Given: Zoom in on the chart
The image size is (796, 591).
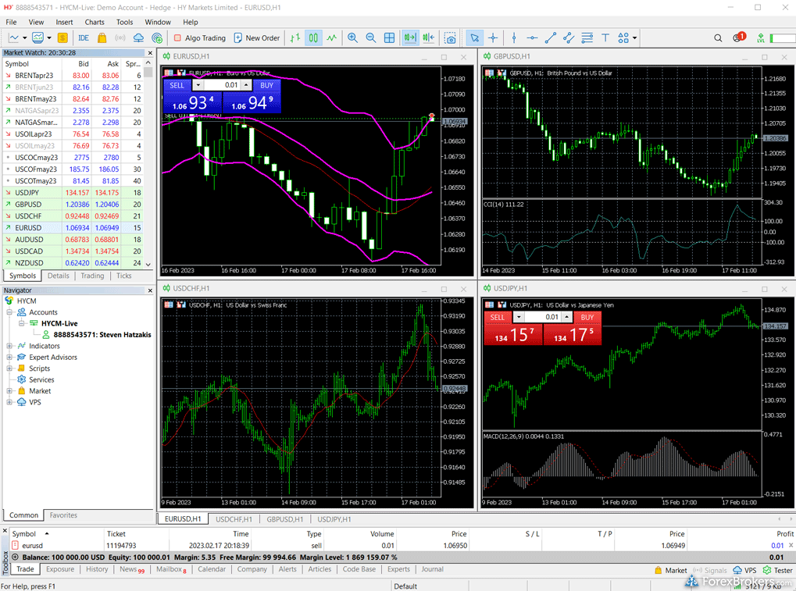Looking at the screenshot, I should (352, 38).
